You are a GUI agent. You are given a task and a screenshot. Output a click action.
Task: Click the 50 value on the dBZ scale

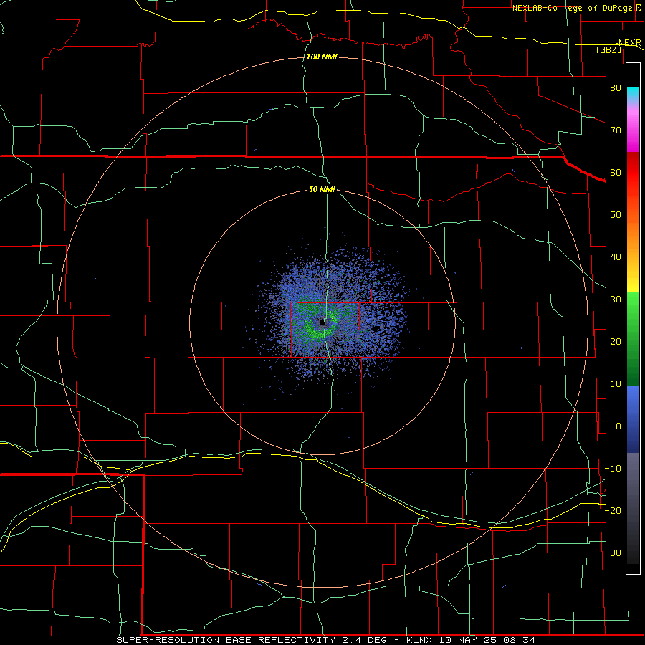click(x=616, y=215)
